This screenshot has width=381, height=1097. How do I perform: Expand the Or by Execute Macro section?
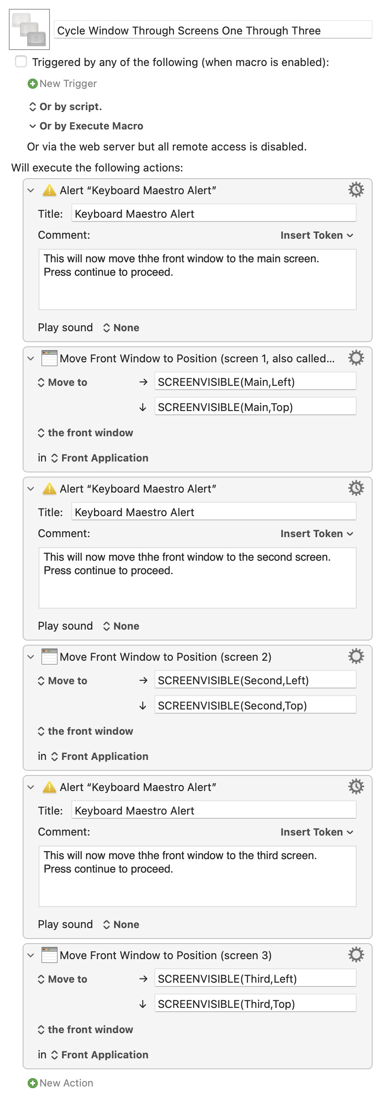click(32, 126)
